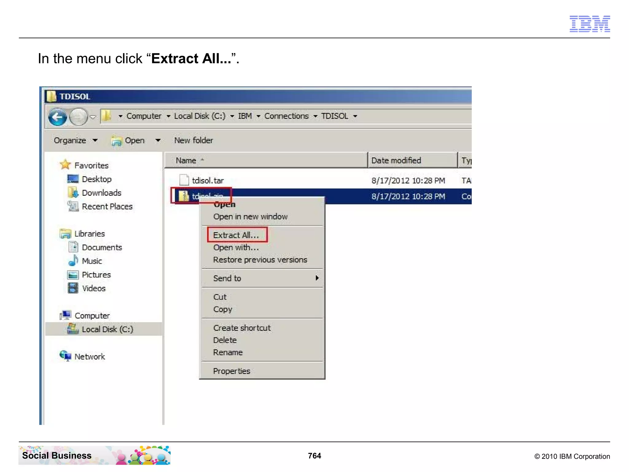
Task: Click the greyed Forward arrow button
Action: [79, 117]
